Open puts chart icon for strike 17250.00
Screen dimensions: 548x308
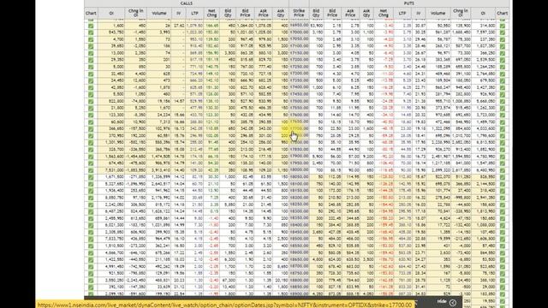(x=503, y=67)
